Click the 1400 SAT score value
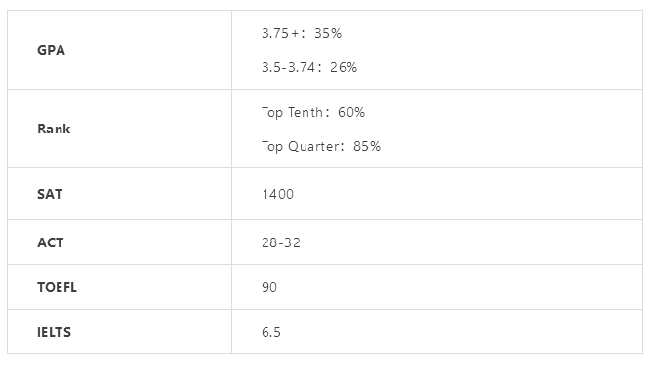This screenshot has width=653, height=372. coord(278,194)
